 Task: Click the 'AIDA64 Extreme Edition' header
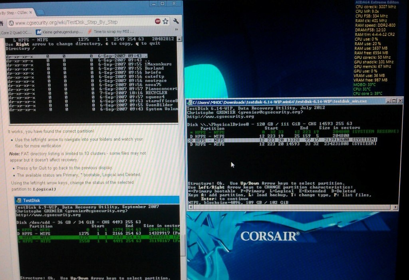coord(377,2)
